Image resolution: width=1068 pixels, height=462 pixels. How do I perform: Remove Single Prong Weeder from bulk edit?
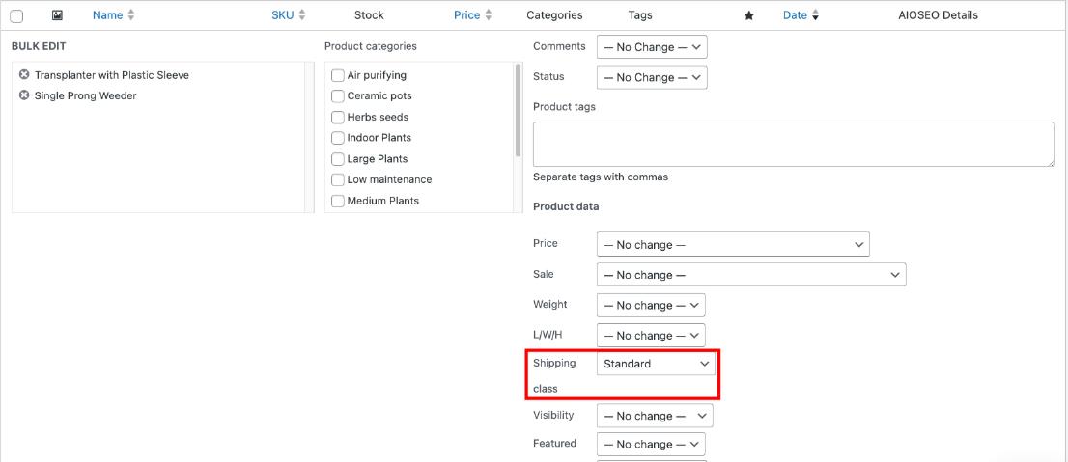(x=24, y=95)
